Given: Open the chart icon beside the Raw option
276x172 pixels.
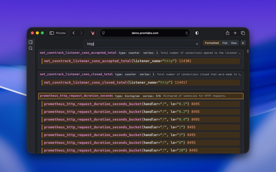Looking at the screenshot, I should pyautogui.click(x=243, y=43).
